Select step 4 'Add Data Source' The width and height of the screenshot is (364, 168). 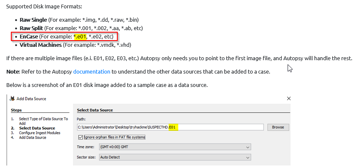click(x=33, y=137)
